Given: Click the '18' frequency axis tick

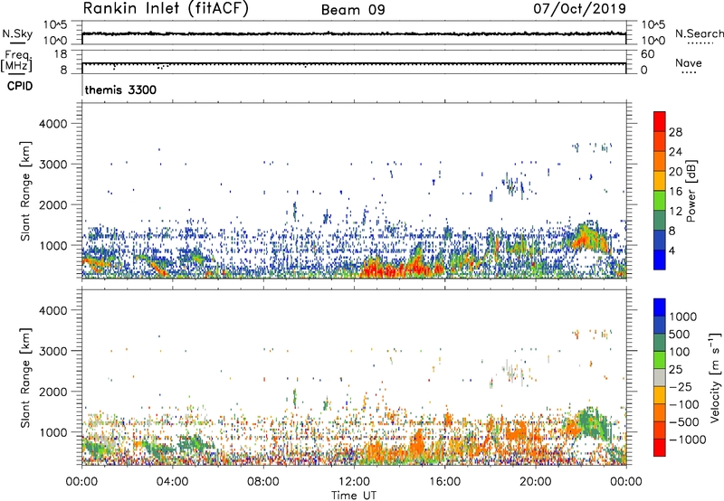Looking at the screenshot, I should (x=60, y=54).
